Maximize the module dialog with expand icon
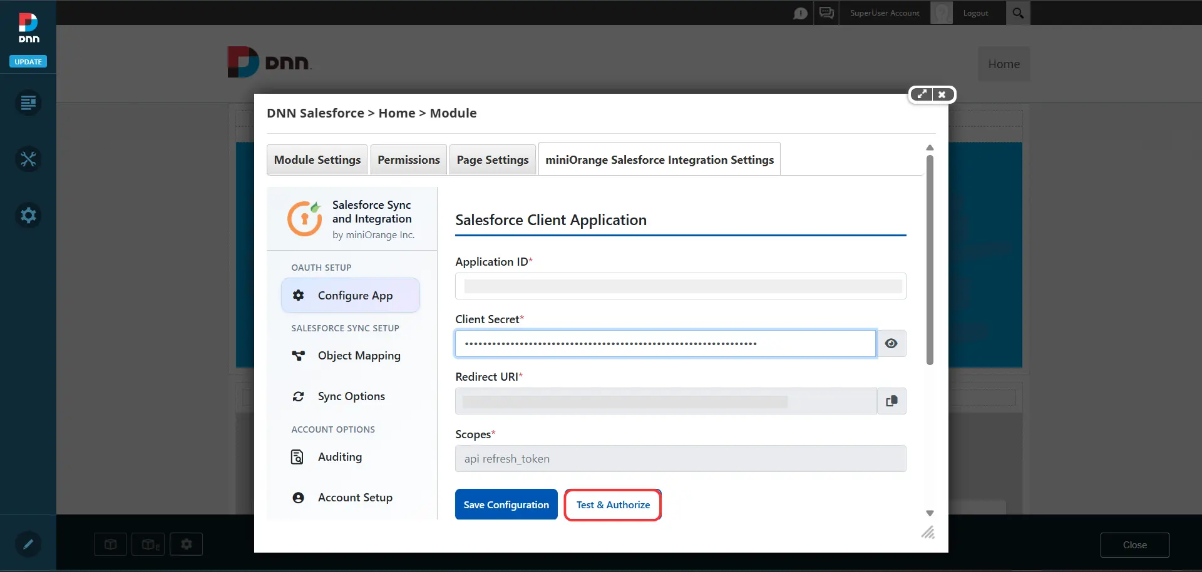Image resolution: width=1202 pixels, height=572 pixels. click(922, 94)
